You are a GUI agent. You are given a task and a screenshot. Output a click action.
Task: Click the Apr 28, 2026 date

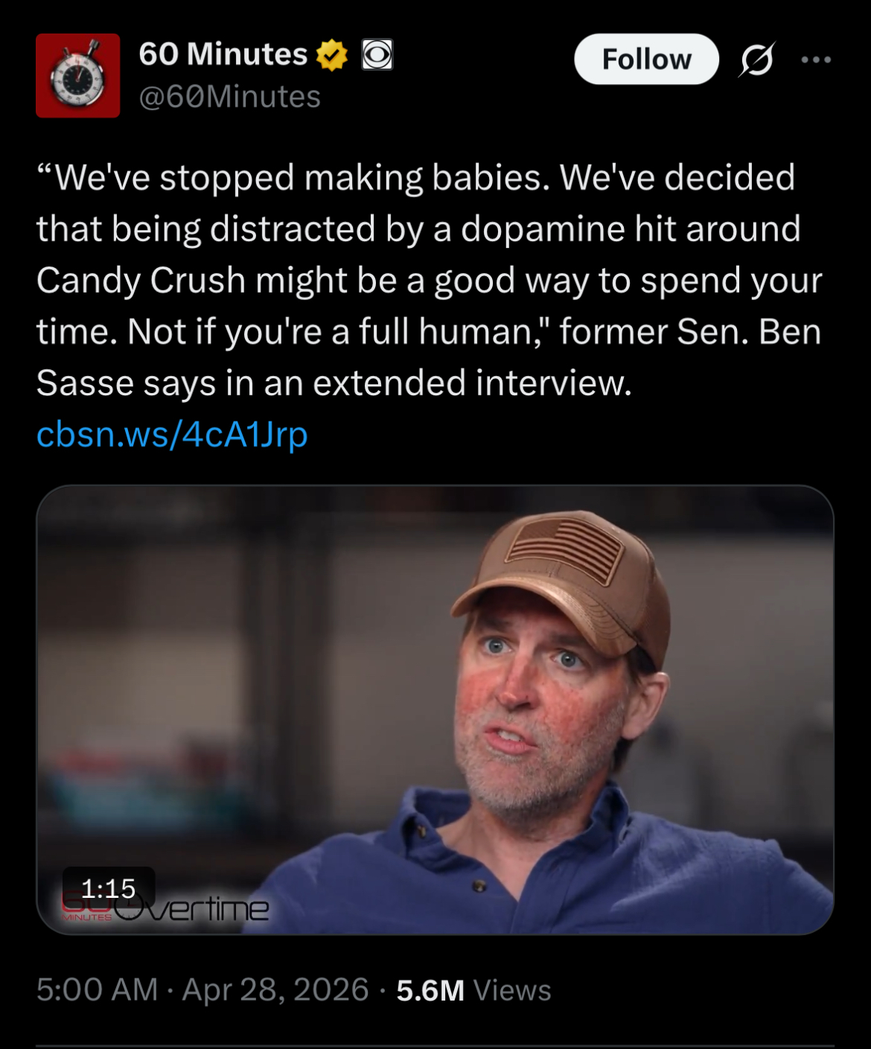(275, 990)
